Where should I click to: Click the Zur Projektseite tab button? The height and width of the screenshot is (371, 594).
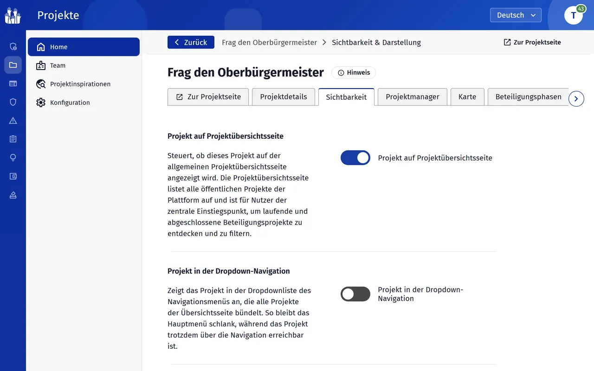(x=208, y=97)
